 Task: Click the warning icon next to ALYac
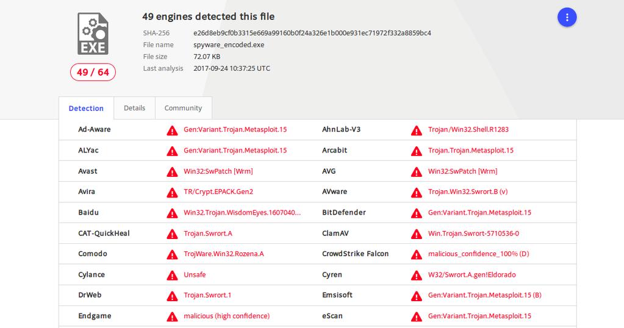tap(172, 151)
